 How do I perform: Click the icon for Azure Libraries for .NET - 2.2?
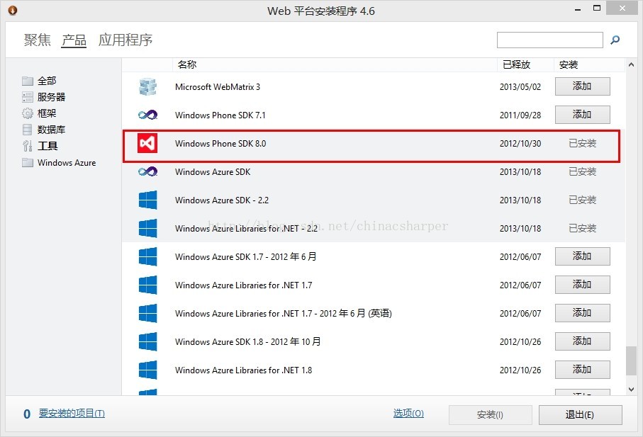147,228
